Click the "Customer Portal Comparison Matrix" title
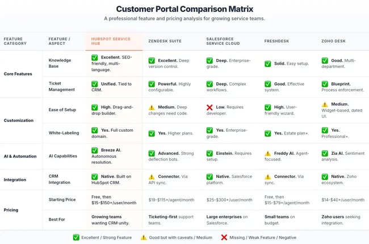Image resolution: width=369 pixels, height=244 pixels. 184,9
